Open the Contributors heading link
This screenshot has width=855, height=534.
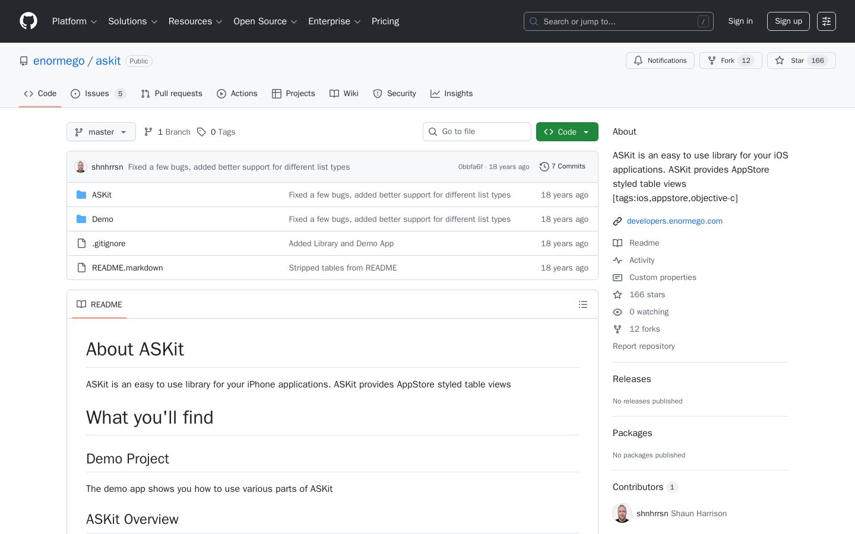[x=645, y=487]
